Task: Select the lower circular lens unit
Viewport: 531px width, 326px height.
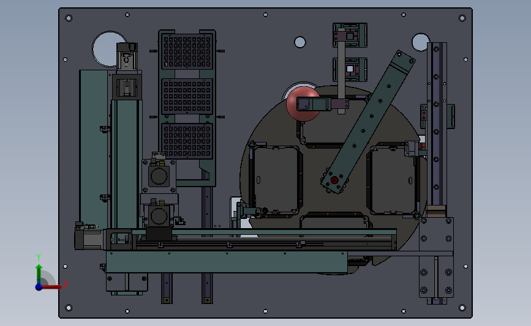Action: 159,216
